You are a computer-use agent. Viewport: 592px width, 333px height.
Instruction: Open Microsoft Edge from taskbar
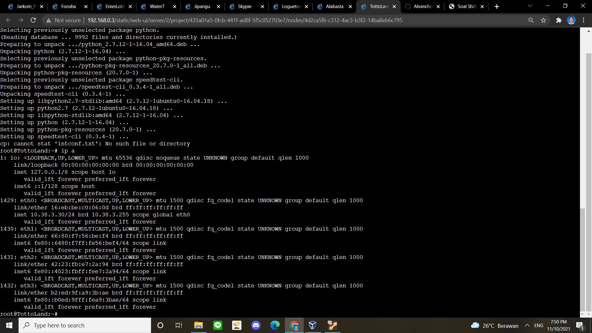[x=275, y=325]
